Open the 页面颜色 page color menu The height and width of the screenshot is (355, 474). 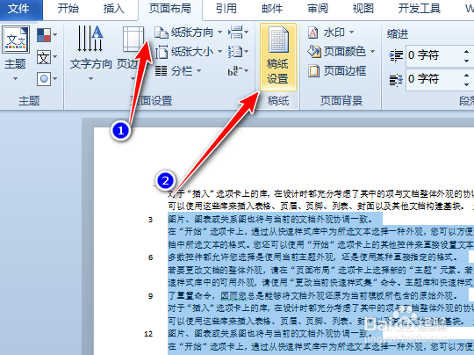pyautogui.click(x=341, y=52)
